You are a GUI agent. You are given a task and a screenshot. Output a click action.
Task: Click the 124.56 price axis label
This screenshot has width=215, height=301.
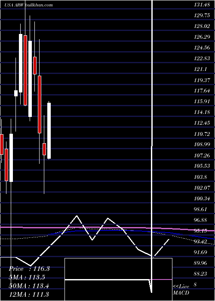click(202, 48)
